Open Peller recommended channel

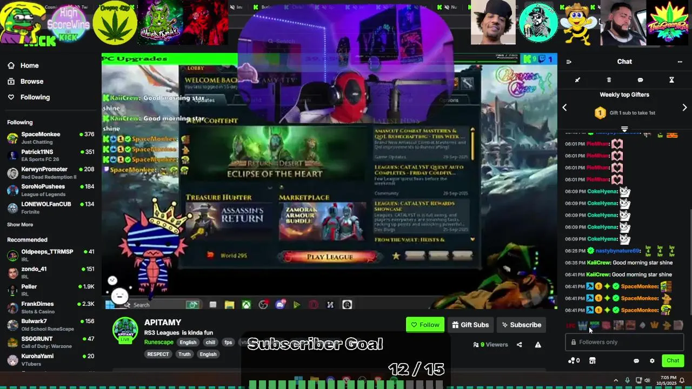point(50,290)
